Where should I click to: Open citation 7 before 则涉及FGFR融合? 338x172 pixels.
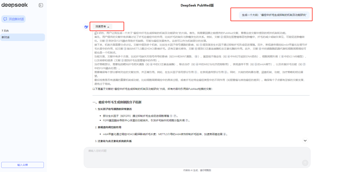107,41
